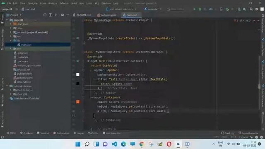The image size is (265, 149).
Task: Click black color swatch beside Colors.black
Action: point(78,84)
